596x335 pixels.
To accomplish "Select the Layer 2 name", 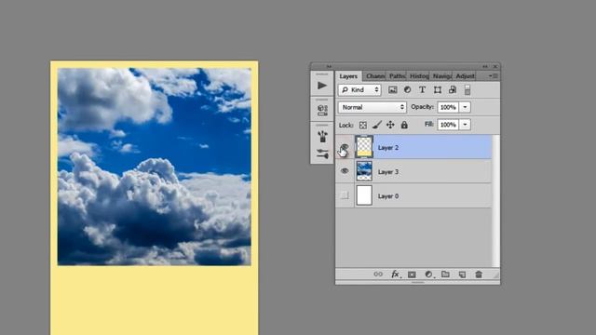I will pos(388,148).
